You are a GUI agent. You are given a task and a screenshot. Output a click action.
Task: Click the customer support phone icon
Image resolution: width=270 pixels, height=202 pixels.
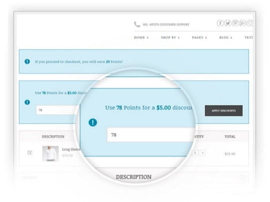[137, 24]
